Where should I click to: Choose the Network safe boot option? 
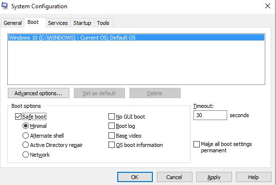coord(25,155)
